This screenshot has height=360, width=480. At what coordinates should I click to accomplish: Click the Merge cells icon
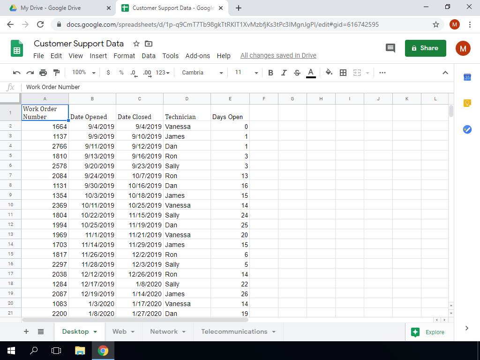point(357,73)
